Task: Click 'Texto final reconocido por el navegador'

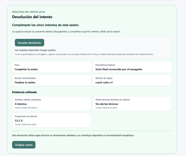Action: pos(119,69)
